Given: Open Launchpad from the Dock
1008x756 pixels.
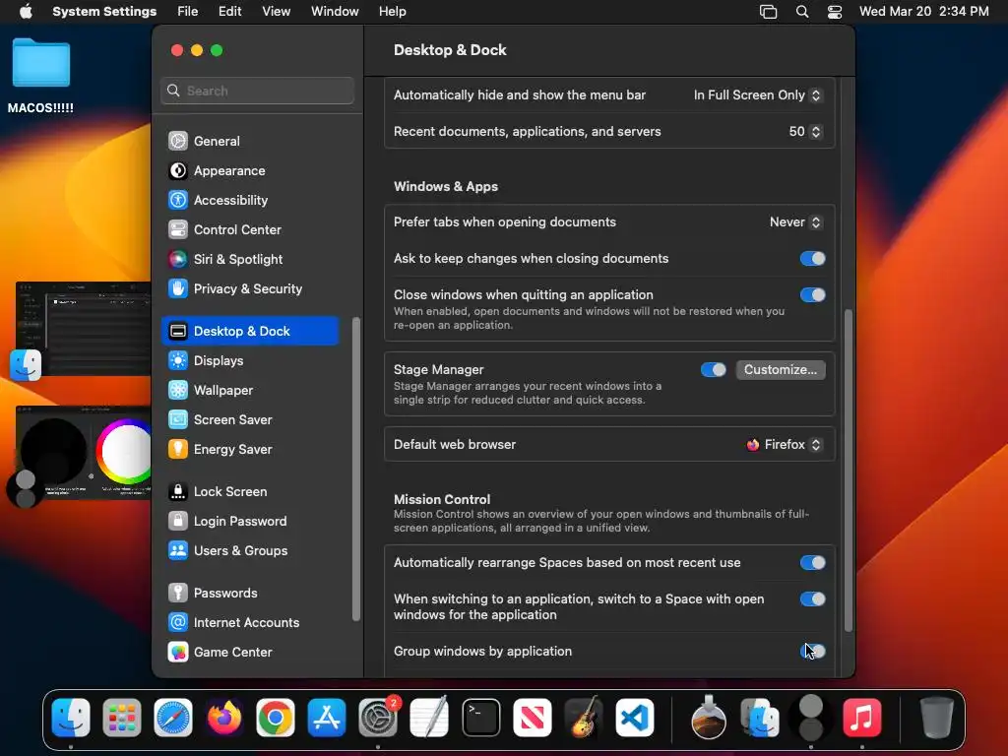Looking at the screenshot, I should pyautogui.click(x=121, y=718).
